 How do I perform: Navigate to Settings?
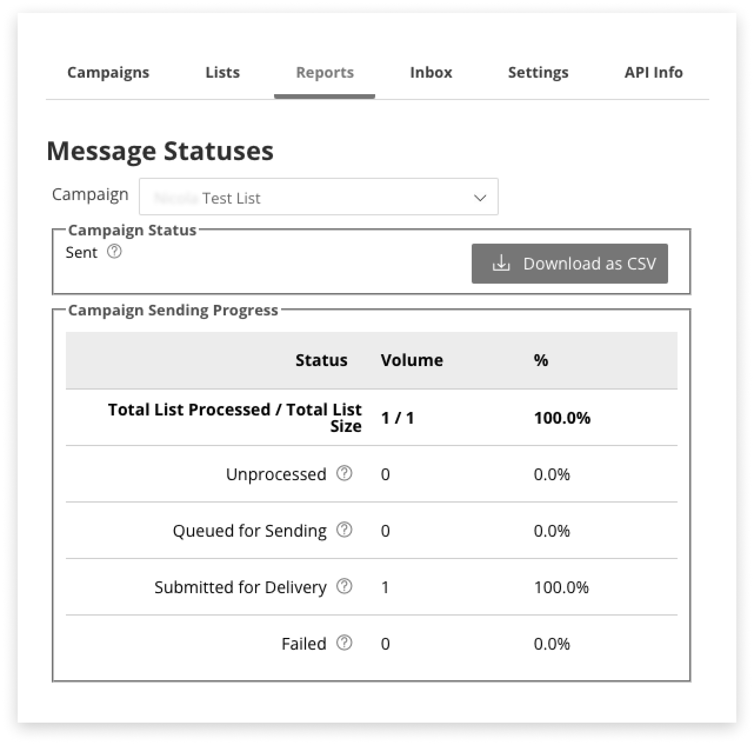pos(538,73)
